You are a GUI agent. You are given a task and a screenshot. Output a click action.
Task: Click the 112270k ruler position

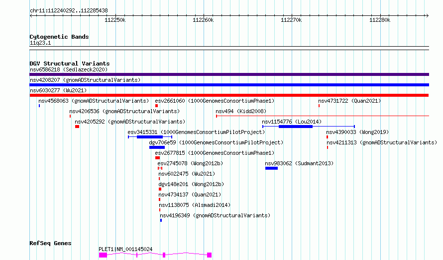(x=291, y=20)
